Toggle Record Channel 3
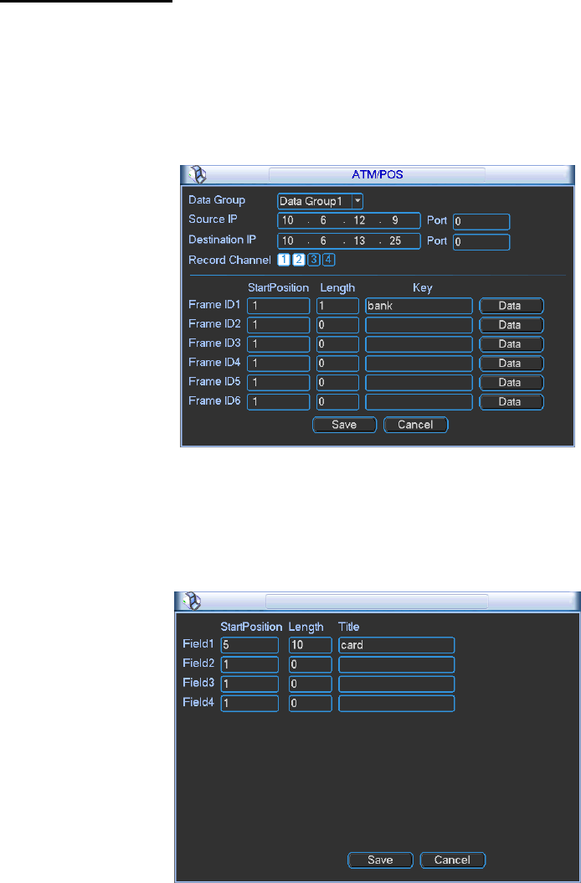 [x=314, y=260]
